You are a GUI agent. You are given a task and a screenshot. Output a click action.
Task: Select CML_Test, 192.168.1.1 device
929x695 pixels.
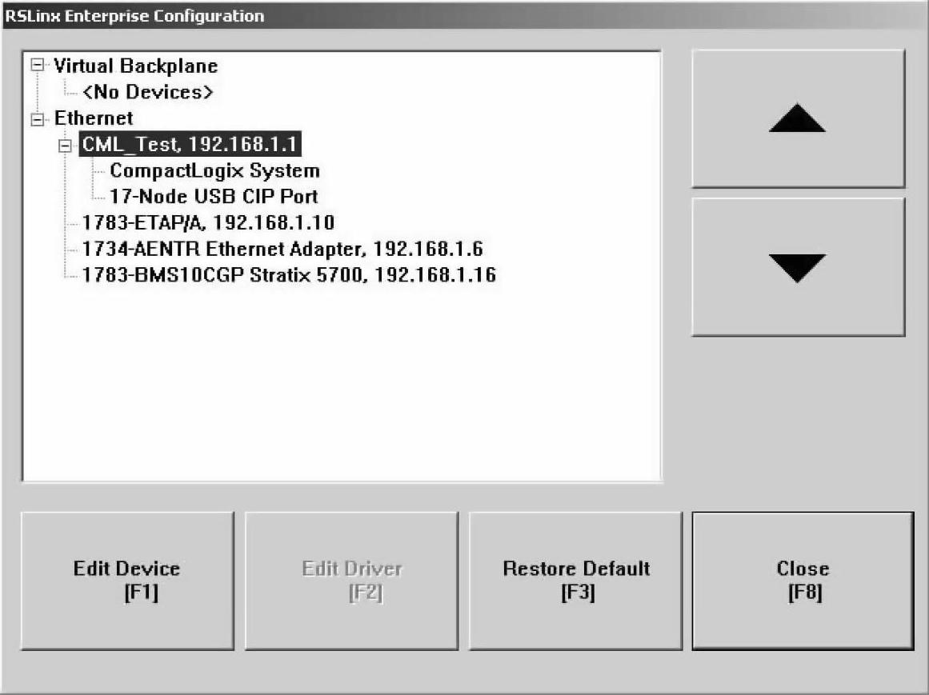tap(190, 144)
